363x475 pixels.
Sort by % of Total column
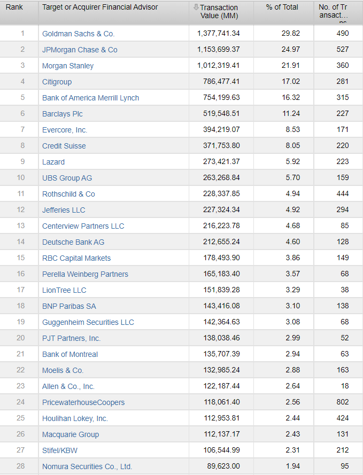(x=282, y=7)
